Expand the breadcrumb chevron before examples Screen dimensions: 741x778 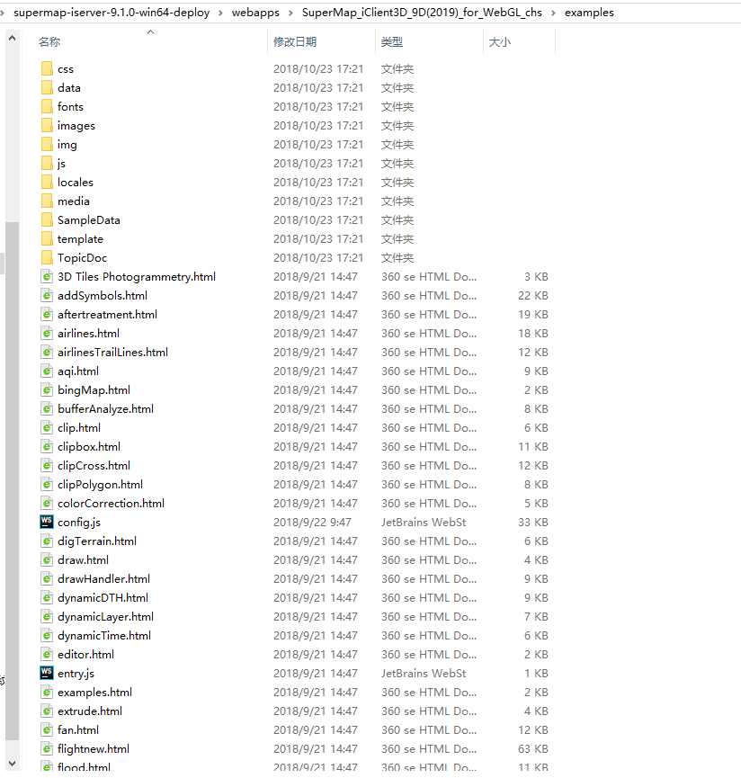coord(553,13)
